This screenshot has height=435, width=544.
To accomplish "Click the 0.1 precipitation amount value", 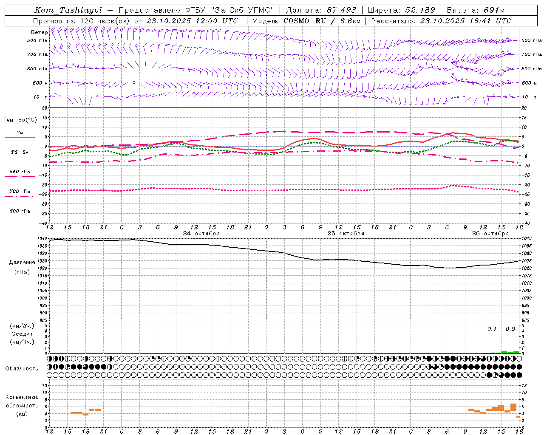I will point(492,329).
